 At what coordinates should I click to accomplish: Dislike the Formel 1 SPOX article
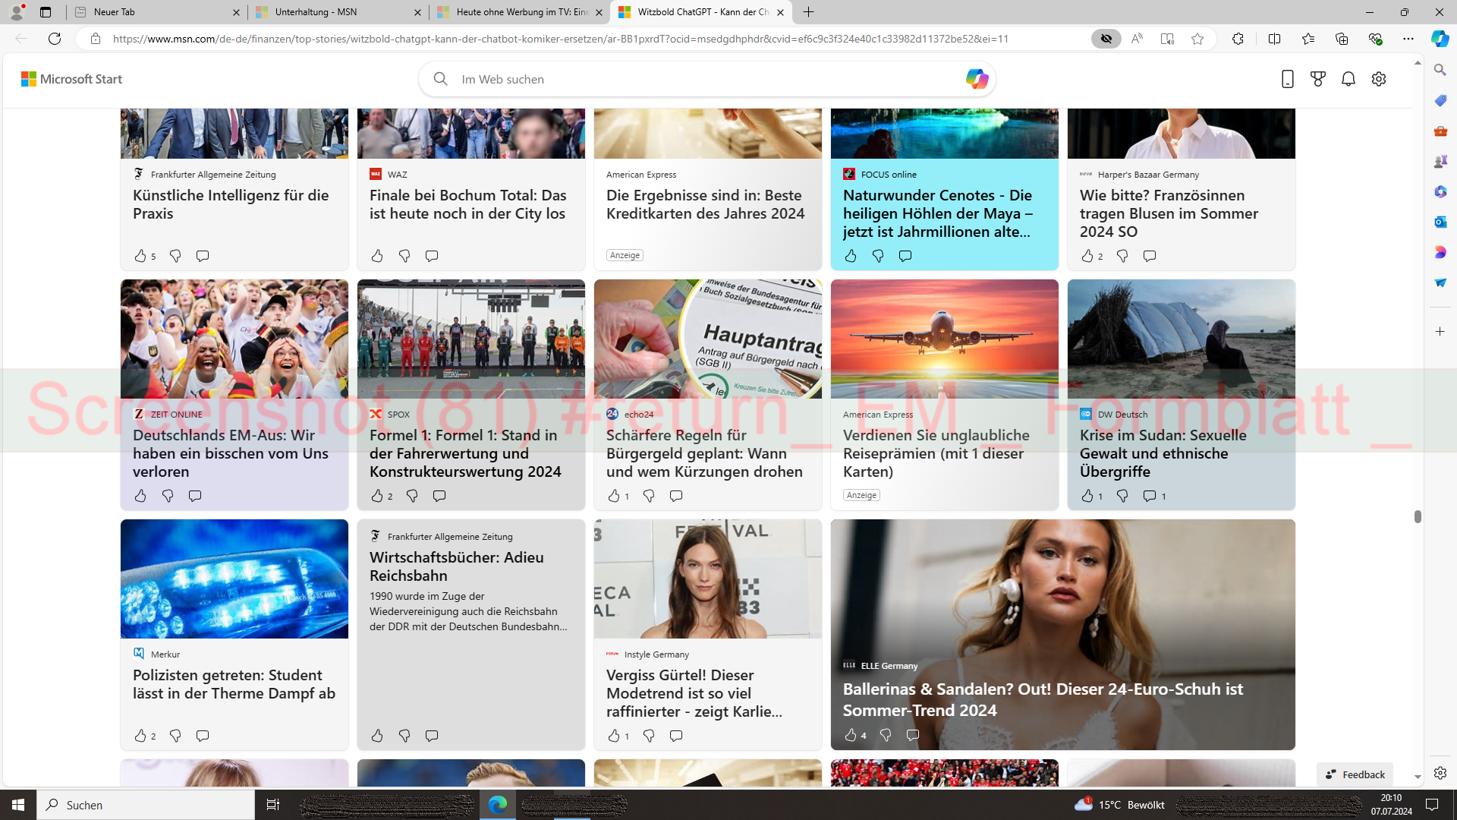(412, 496)
